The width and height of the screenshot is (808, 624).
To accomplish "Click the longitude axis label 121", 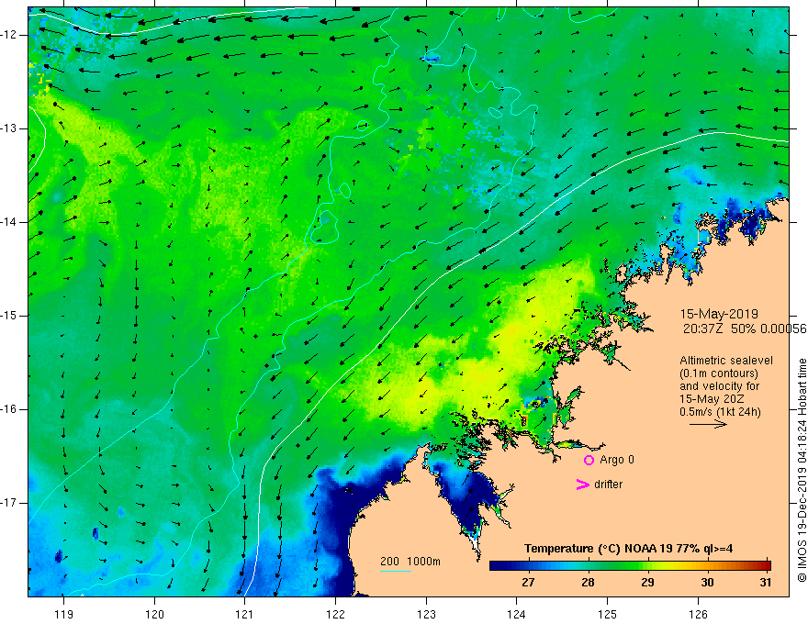I will pos(245,614).
